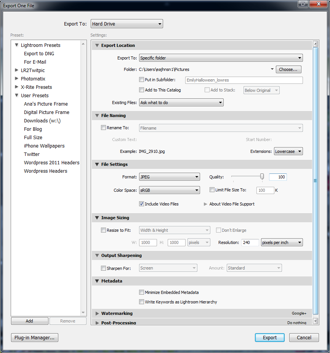
Task: Click folder path history arrow beside Choose
Action: coord(272,69)
